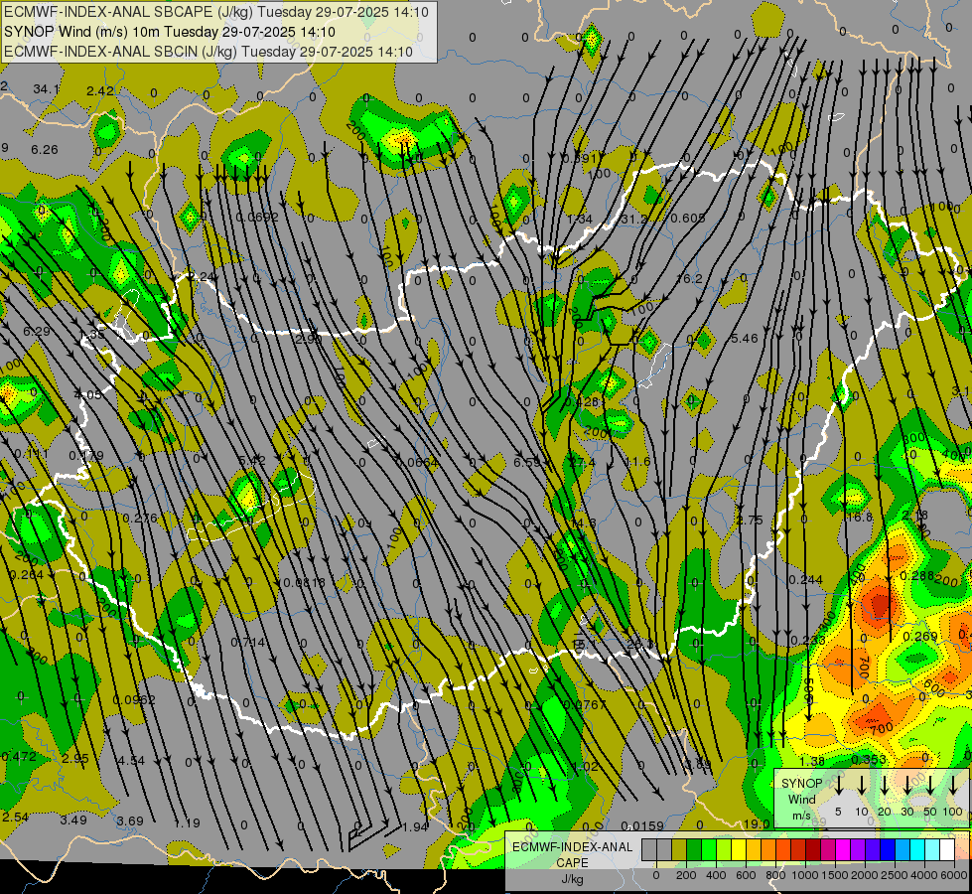972x894 pixels.
Task: Click the 4.05 value on the map
Action: pyautogui.click(x=87, y=394)
